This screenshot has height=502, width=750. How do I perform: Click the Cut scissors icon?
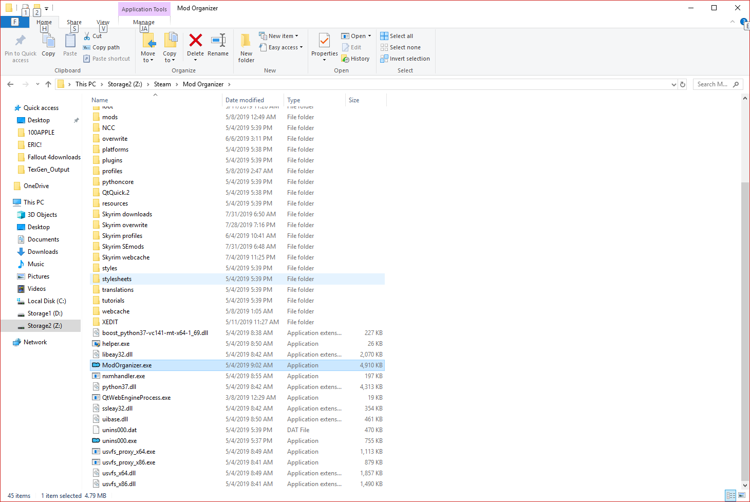(87, 36)
